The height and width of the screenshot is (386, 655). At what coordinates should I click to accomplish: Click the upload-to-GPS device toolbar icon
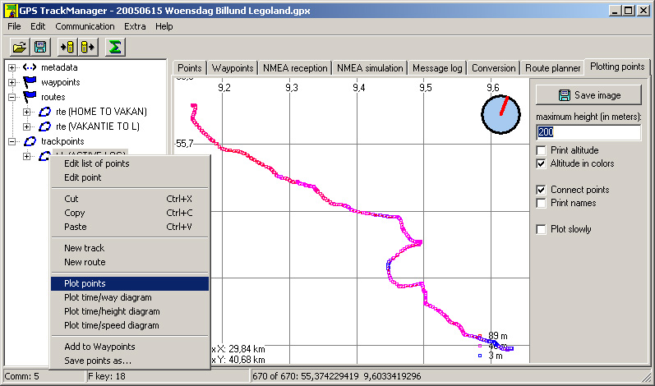pyautogui.click(x=67, y=47)
